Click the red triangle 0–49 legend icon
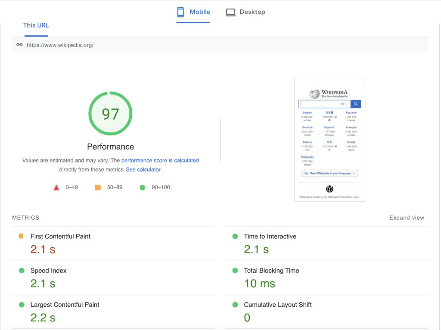Viewport: 441px width, 330px height. (x=56, y=187)
